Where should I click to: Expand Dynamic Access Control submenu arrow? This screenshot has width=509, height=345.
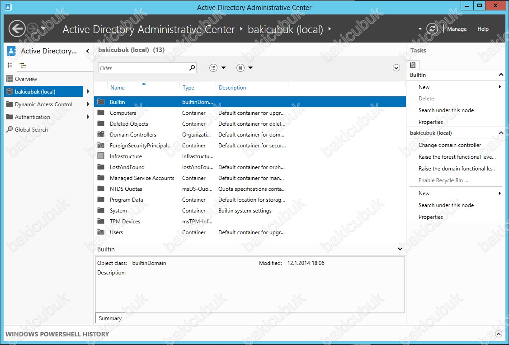pyautogui.click(x=88, y=104)
